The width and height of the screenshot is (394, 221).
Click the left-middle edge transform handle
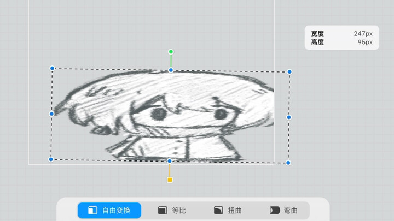point(51,114)
